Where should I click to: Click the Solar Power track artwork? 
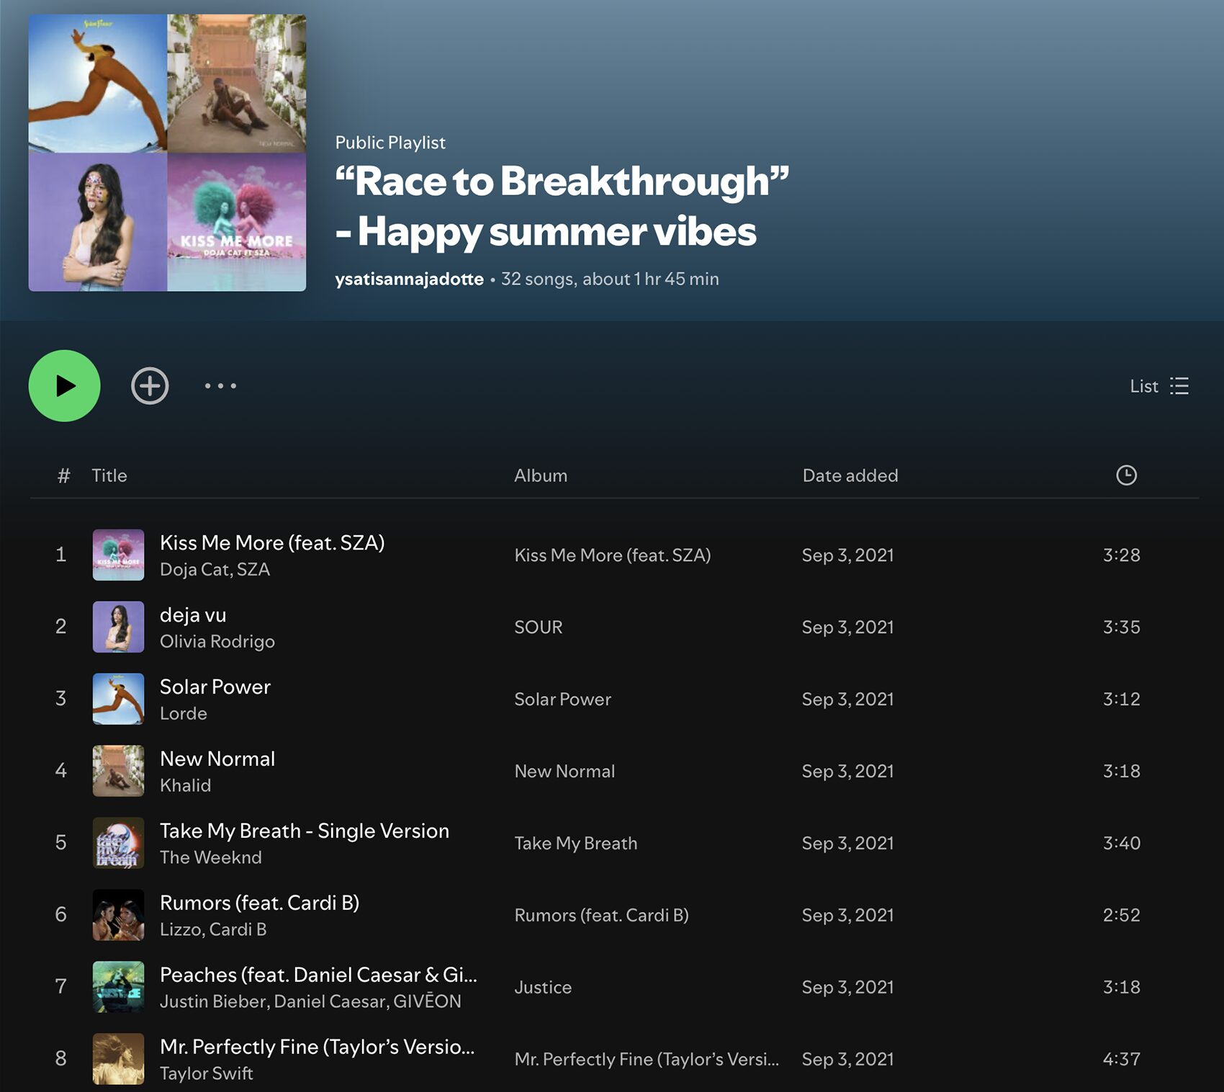click(x=118, y=699)
